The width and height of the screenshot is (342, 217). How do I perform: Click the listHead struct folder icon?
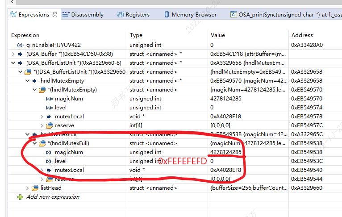tap(35, 188)
